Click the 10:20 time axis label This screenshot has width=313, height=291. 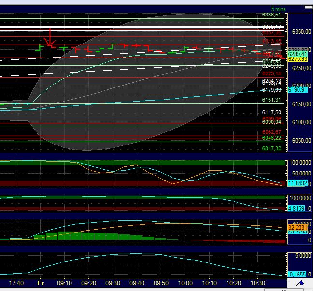coord(234,283)
